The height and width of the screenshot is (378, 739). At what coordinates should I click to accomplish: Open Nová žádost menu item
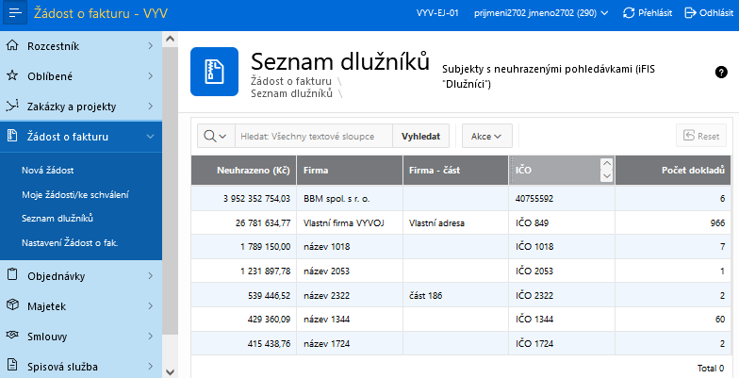coord(48,171)
